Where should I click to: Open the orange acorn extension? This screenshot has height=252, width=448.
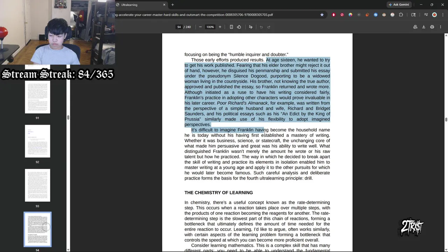click(x=367, y=15)
